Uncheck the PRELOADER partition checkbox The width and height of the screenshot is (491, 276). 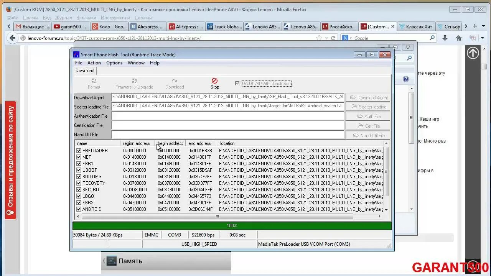coord(79,151)
